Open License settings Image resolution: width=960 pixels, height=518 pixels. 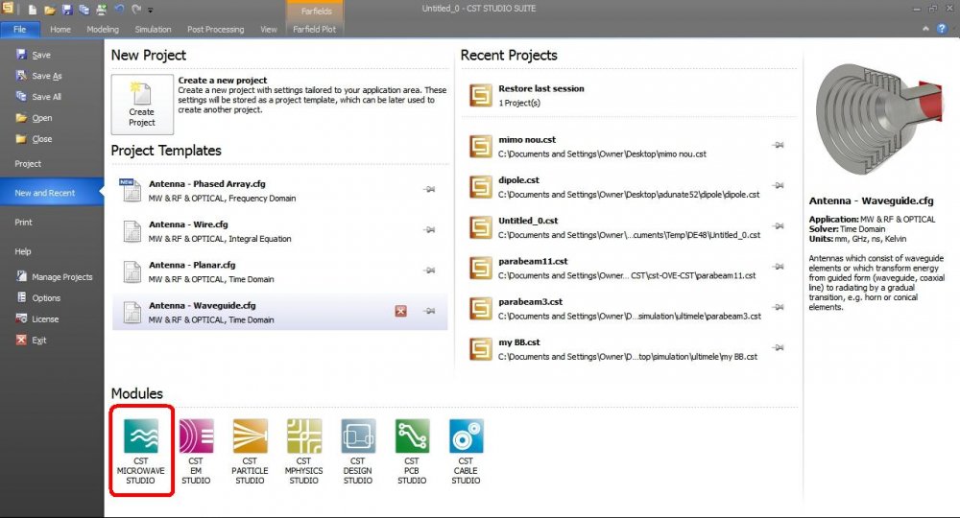click(37, 319)
